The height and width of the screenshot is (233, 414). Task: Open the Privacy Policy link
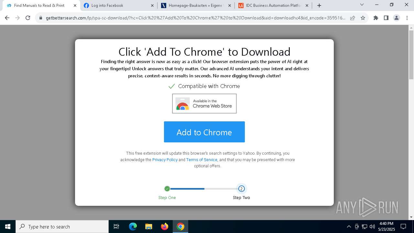coord(165,160)
